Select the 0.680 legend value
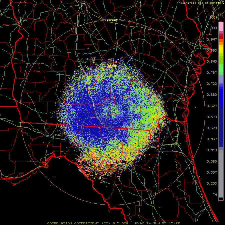 coord(212,95)
